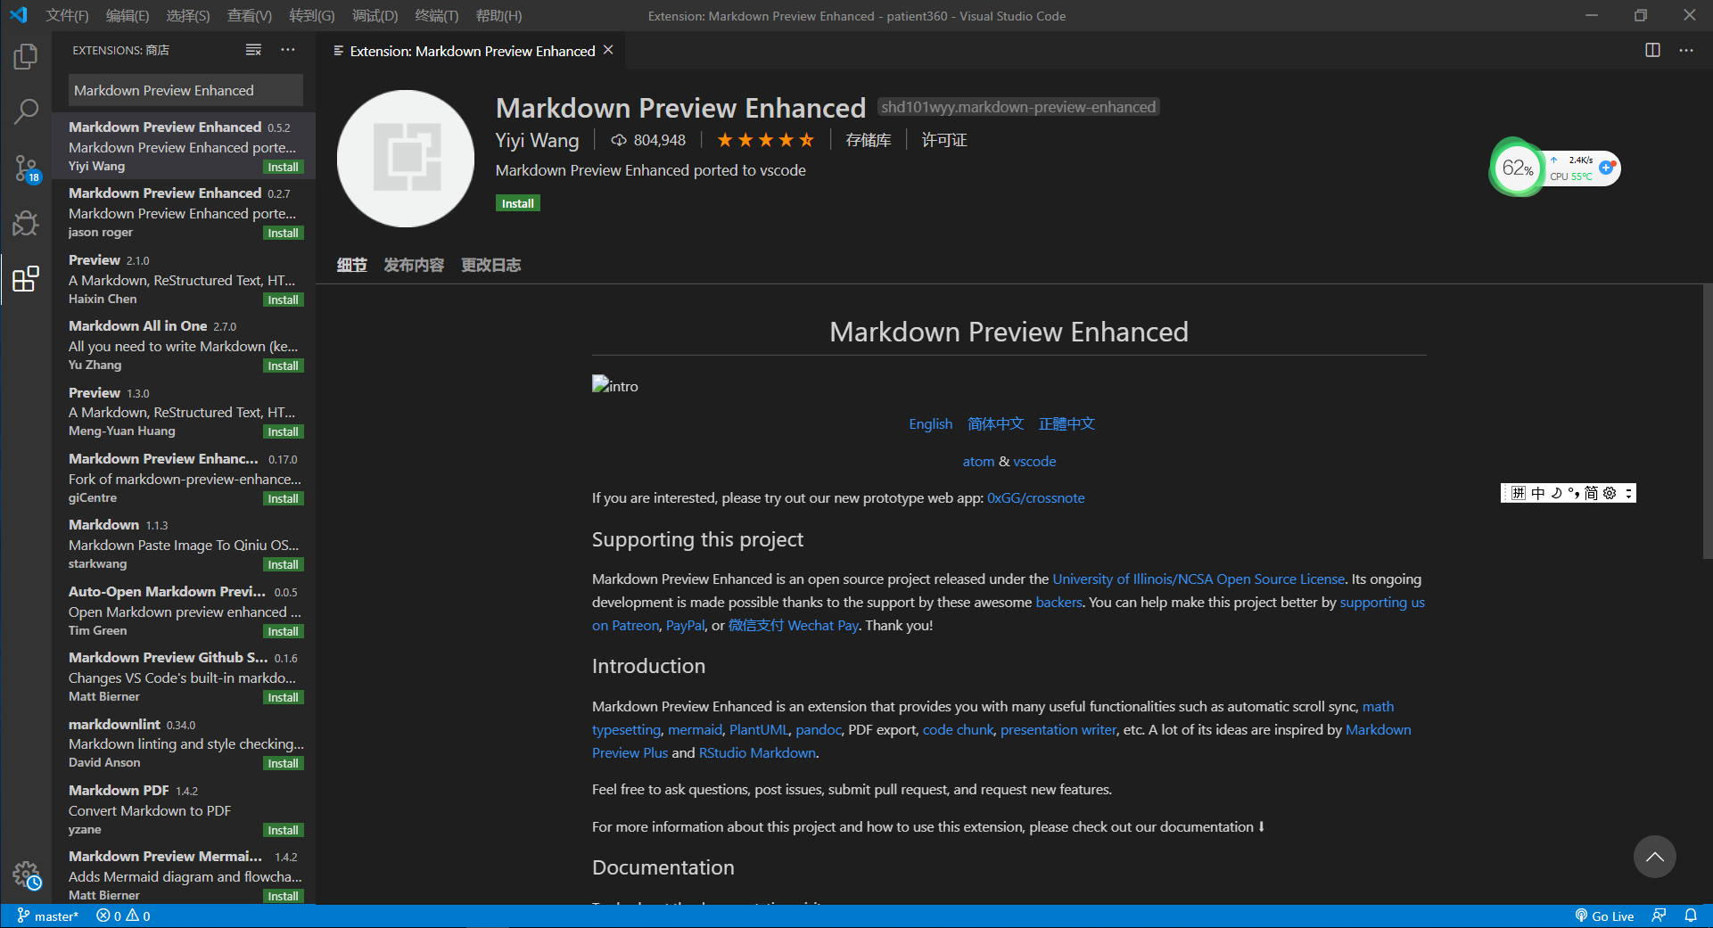Click the blue plus on monitor widget

1606,167
